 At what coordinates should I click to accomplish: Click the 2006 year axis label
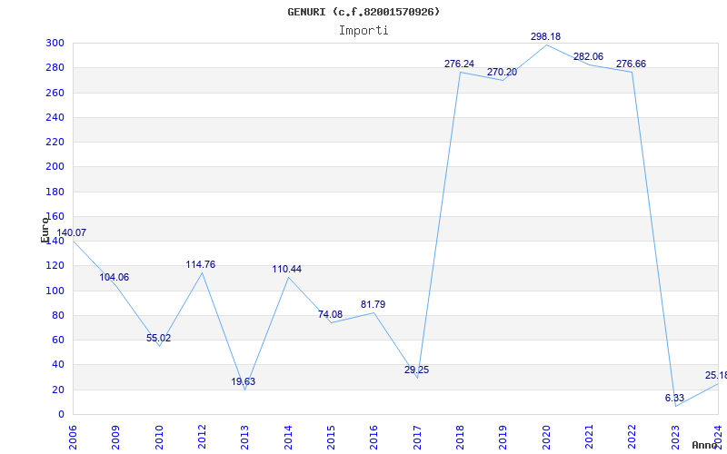pos(73,437)
